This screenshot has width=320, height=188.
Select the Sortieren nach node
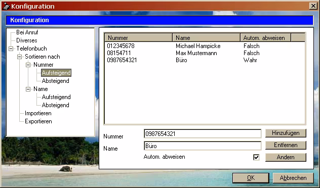click(x=43, y=57)
